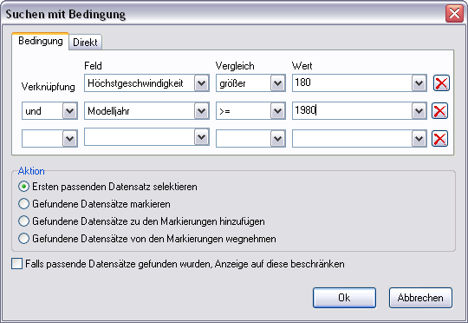Expand the value dropdown containing 1980
Image resolution: width=468 pixels, height=323 pixels.
(419, 111)
